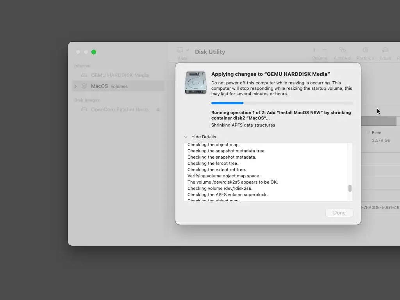The width and height of the screenshot is (400, 300).
Task: Eject the OpenCore Patcher disk image
Action: 158,109
